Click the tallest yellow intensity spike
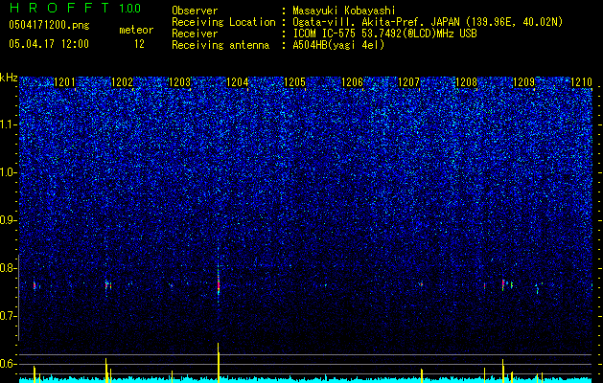 [x=219, y=363]
